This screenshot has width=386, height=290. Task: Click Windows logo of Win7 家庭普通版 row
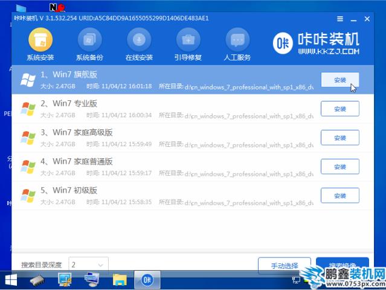(x=28, y=167)
